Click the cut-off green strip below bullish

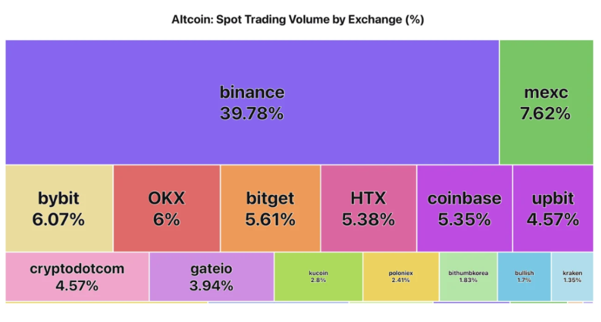coord(538,303)
